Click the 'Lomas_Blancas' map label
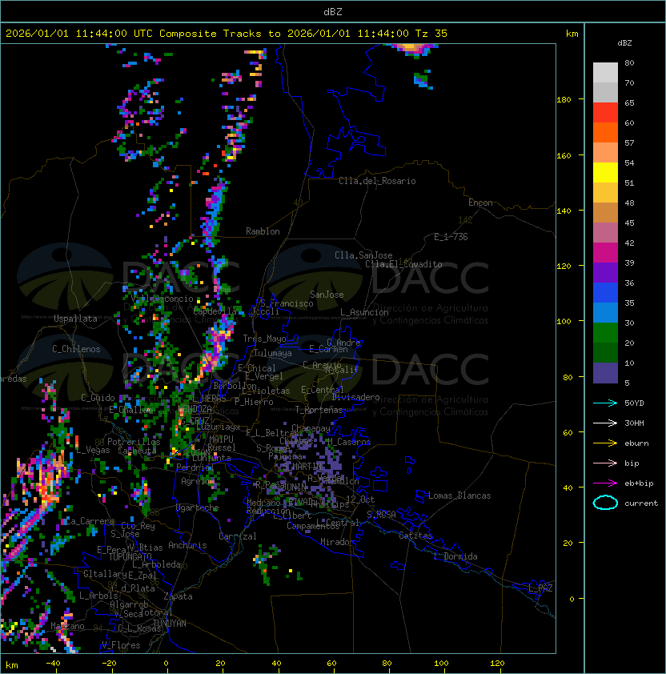This screenshot has width=666, height=674. pyautogui.click(x=459, y=495)
